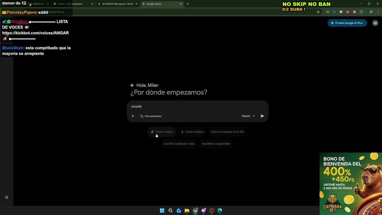This screenshot has height=215, width=382.
Task: Open OBS Studio from taskbar
Action: (x=212, y=211)
